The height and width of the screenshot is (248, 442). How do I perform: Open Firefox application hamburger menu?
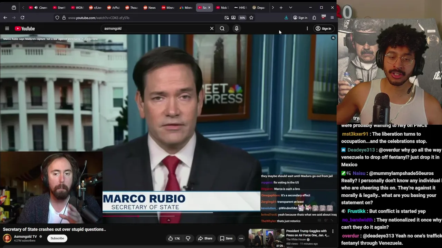332,18
